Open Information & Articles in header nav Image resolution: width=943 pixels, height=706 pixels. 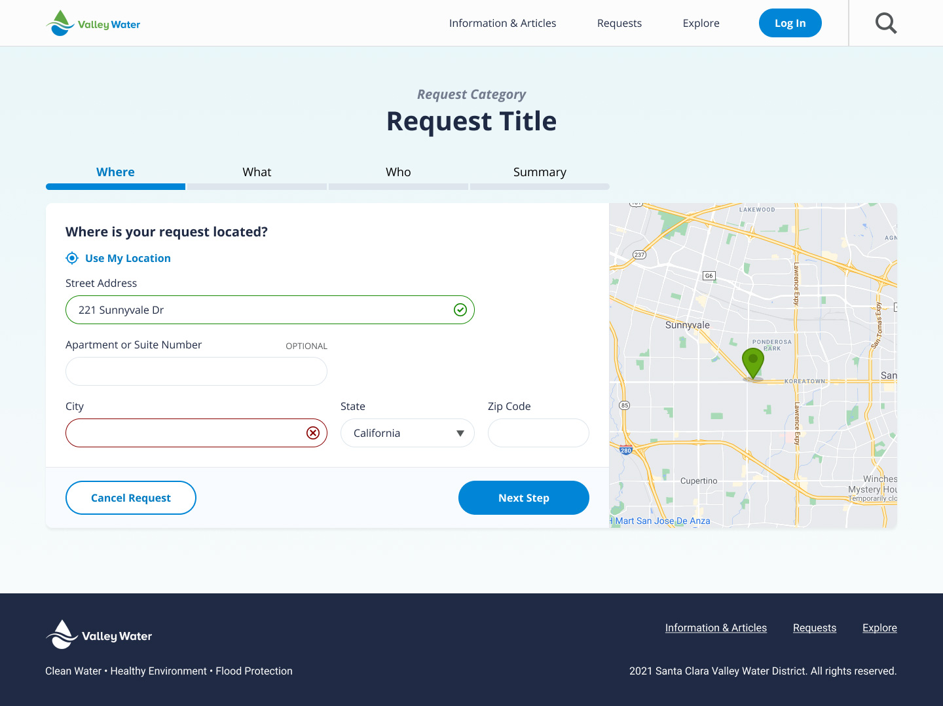pos(502,23)
